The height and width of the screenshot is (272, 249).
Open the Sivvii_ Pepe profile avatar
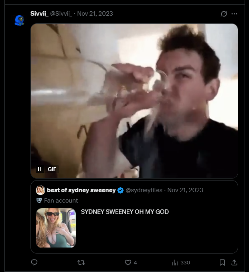(x=19, y=20)
